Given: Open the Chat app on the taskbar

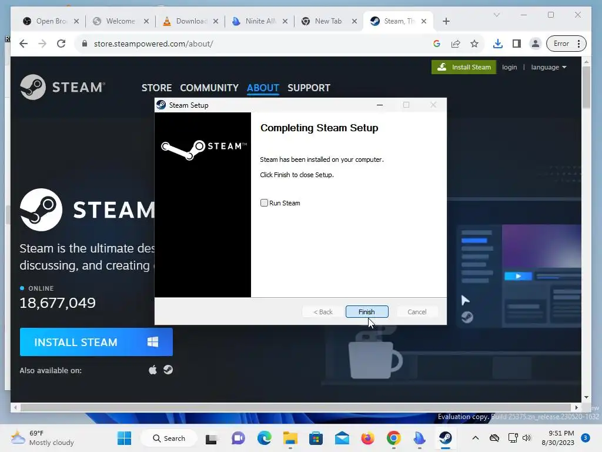Looking at the screenshot, I should pos(238,438).
